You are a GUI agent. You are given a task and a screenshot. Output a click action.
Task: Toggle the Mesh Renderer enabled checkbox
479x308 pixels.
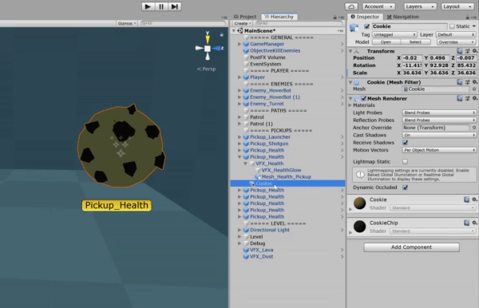(363, 98)
